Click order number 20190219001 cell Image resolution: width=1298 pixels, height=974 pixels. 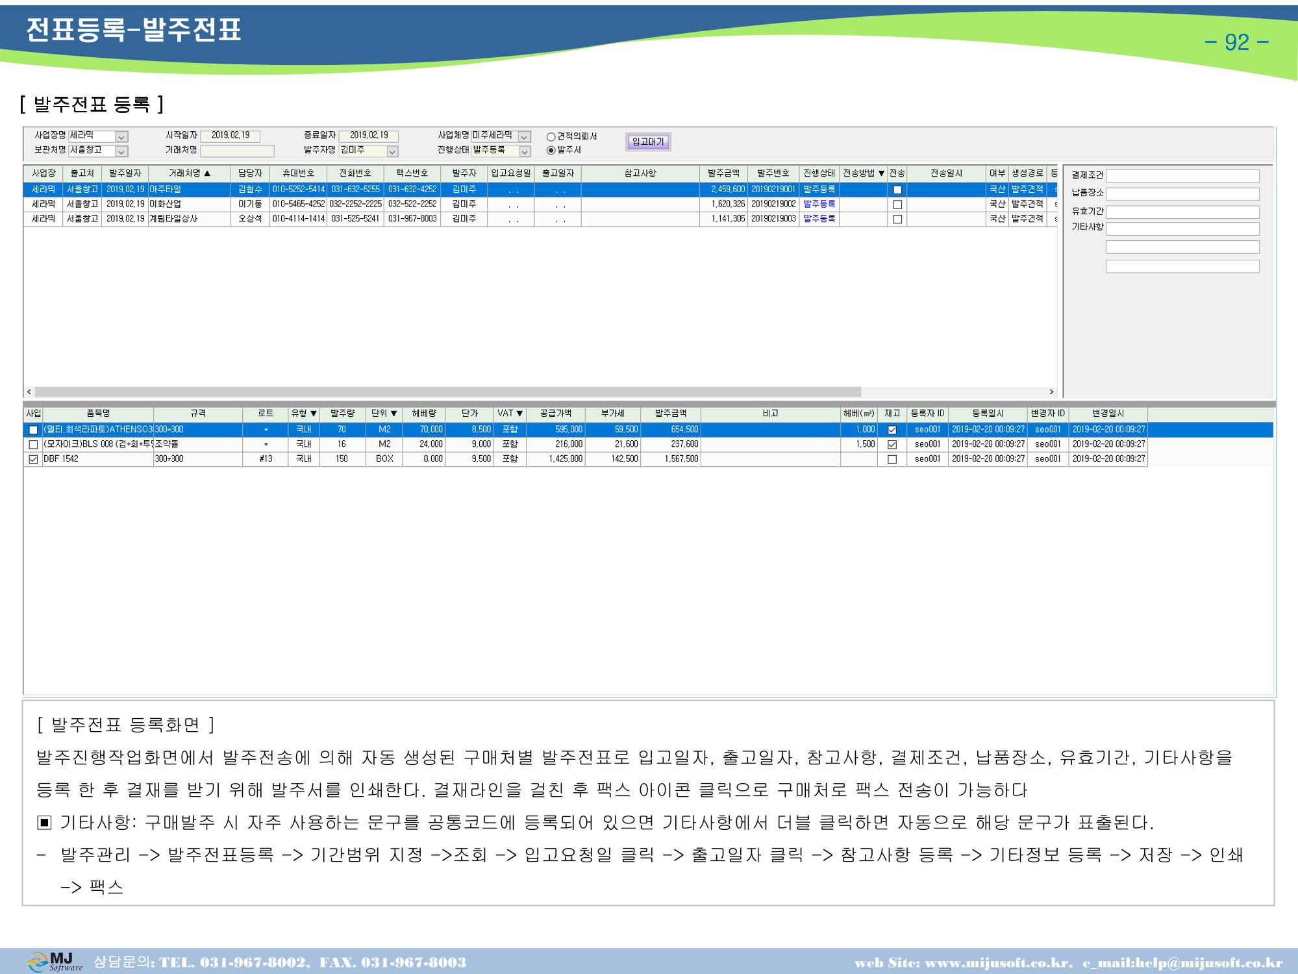[773, 190]
